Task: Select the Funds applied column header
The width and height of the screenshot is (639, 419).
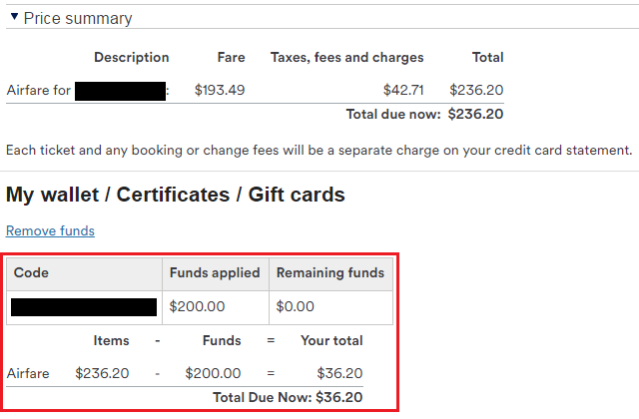Action: click(x=215, y=272)
